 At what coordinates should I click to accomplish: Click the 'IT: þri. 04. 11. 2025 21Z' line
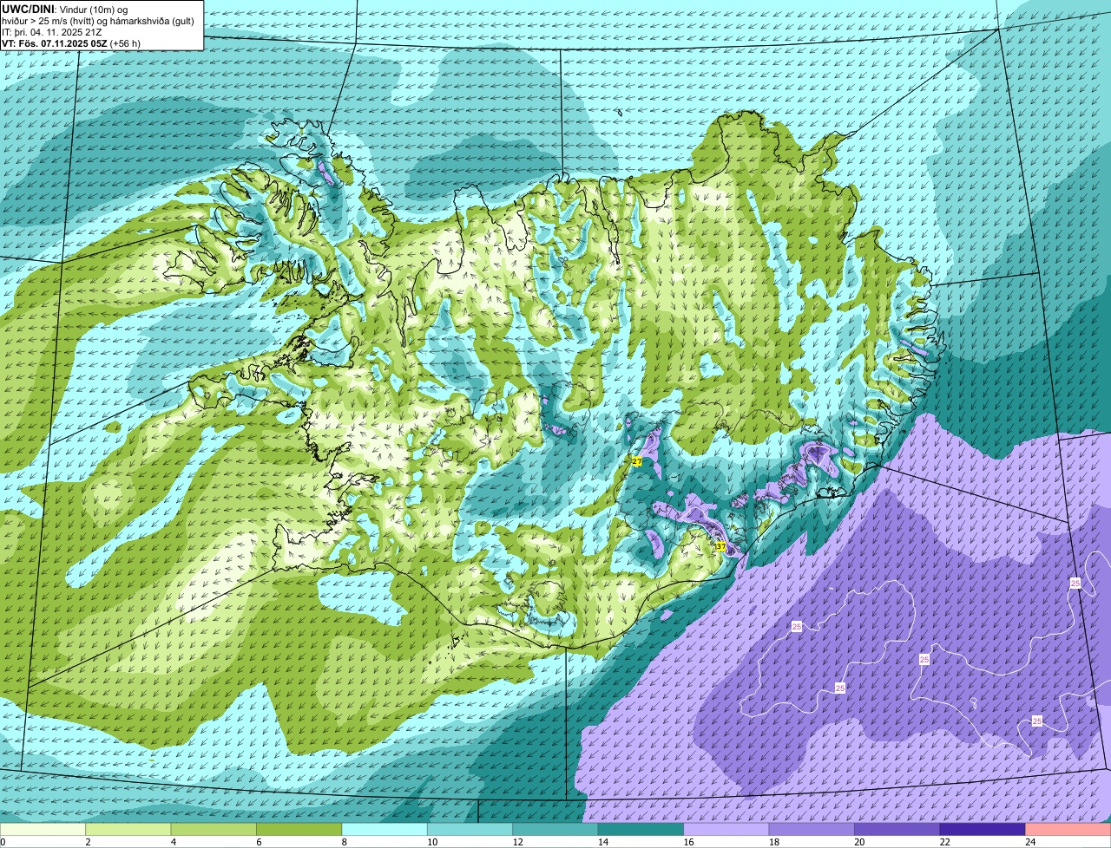52,32
